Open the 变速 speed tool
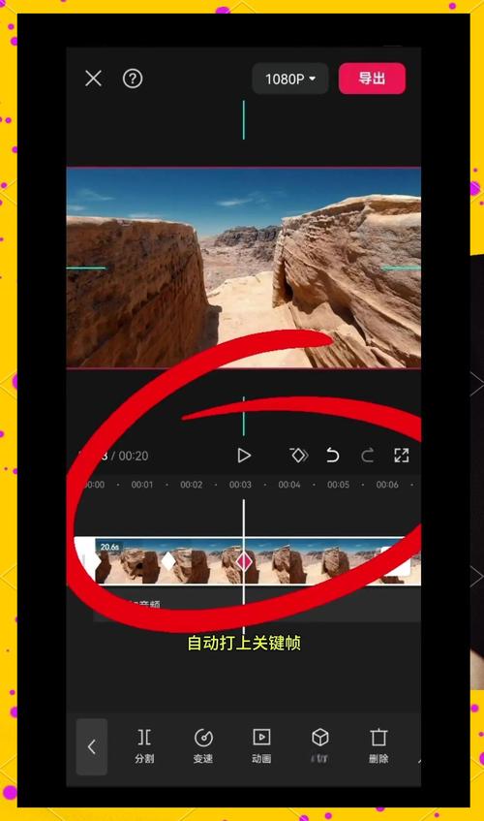 click(x=203, y=745)
